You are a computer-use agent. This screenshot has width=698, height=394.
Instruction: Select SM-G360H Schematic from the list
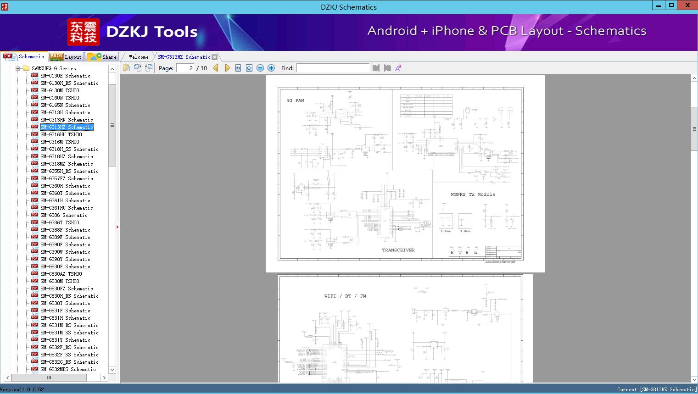click(65, 186)
